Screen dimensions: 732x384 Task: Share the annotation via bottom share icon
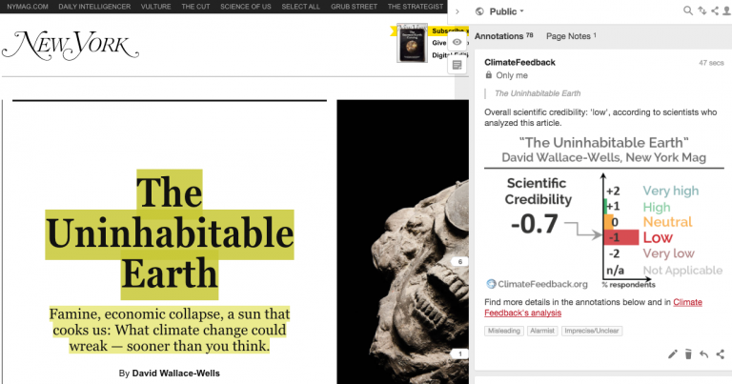720,354
